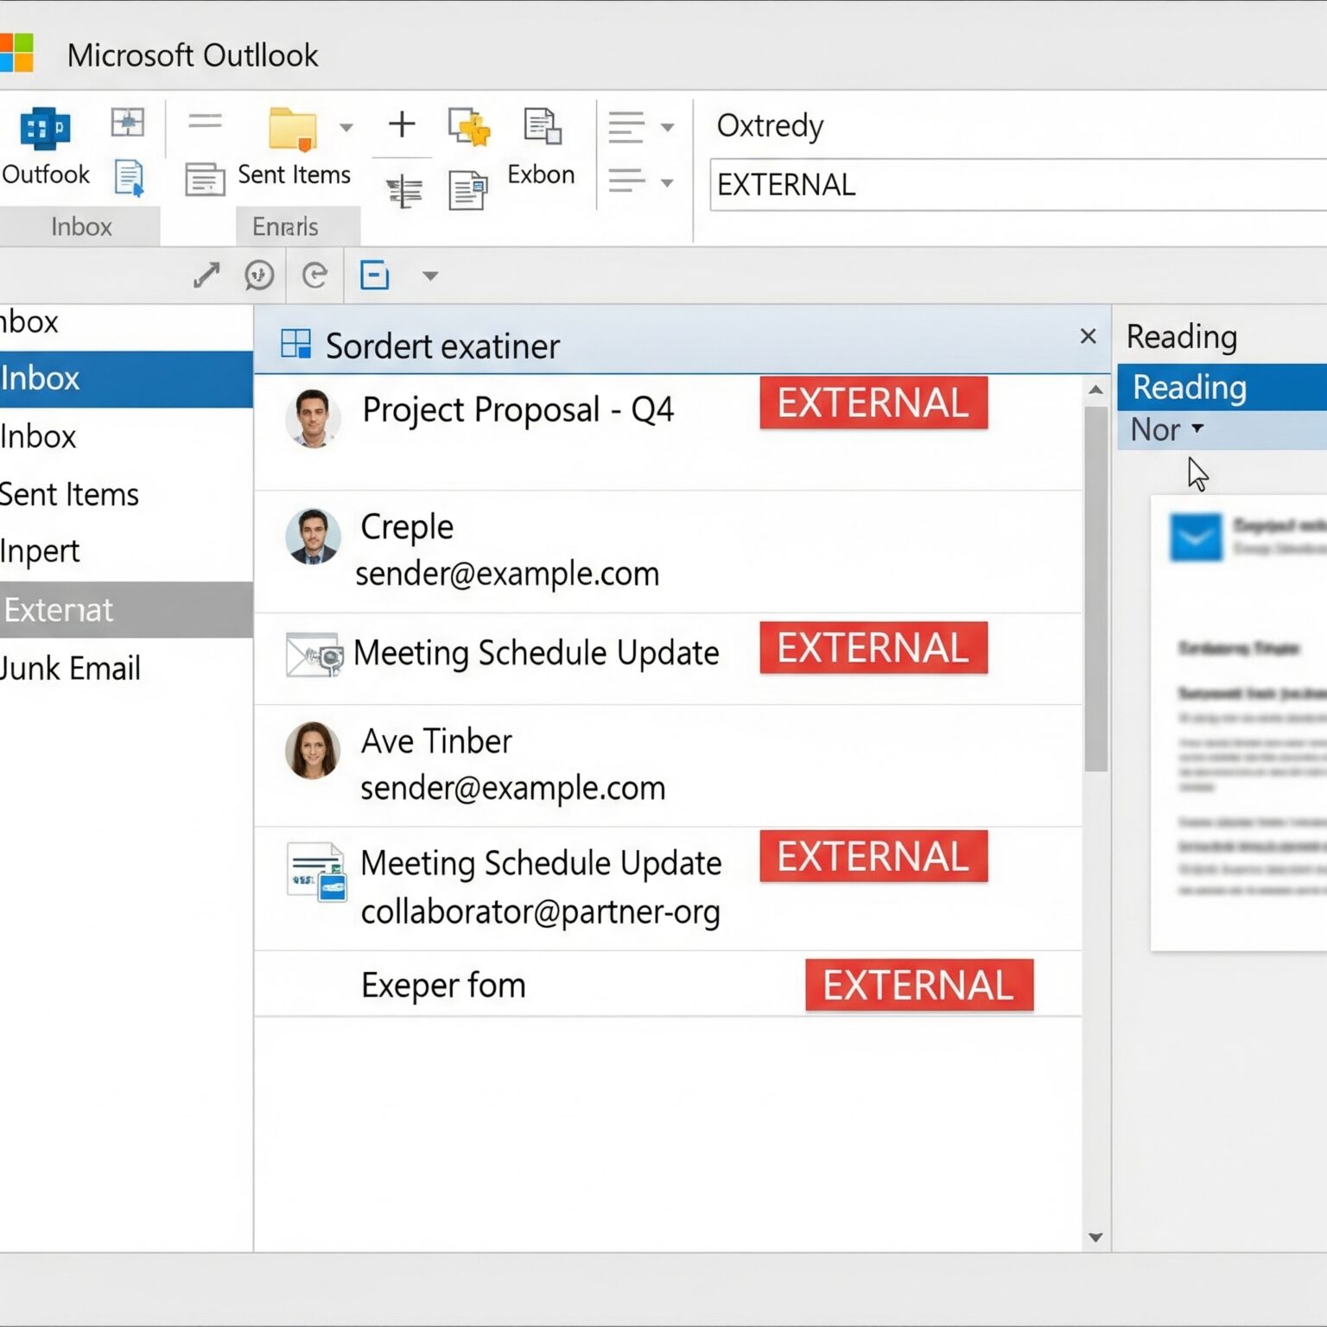1327x1327 pixels.
Task: Expand the Sent Items folder dropdown arrow
Action: pos(346,128)
